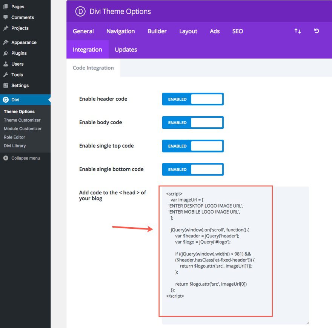Image resolution: width=332 pixels, height=328 pixels.
Task: Toggle the Enable header code switch
Action: (193, 99)
